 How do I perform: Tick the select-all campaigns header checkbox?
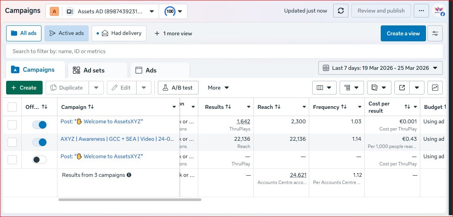(13, 107)
